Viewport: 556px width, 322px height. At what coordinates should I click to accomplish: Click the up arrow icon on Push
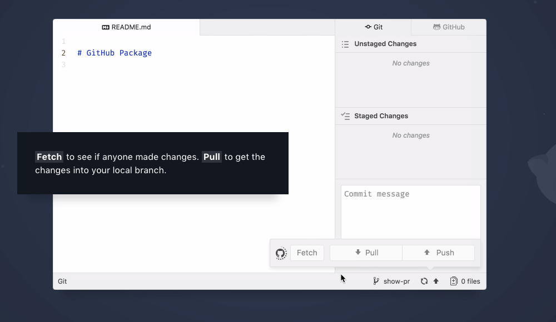(x=427, y=252)
